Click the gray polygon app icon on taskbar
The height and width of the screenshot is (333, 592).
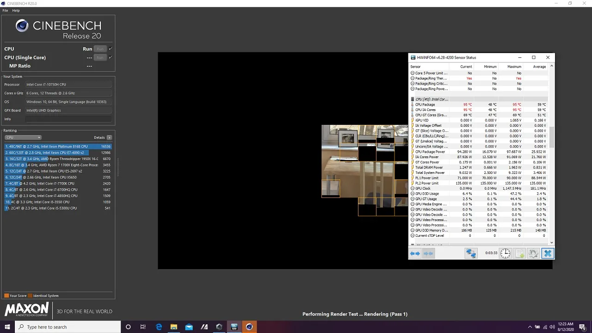coord(219,327)
